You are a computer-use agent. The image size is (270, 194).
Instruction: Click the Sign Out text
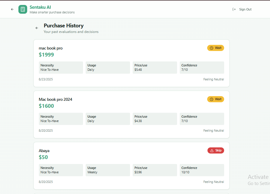pyautogui.click(x=245, y=9)
